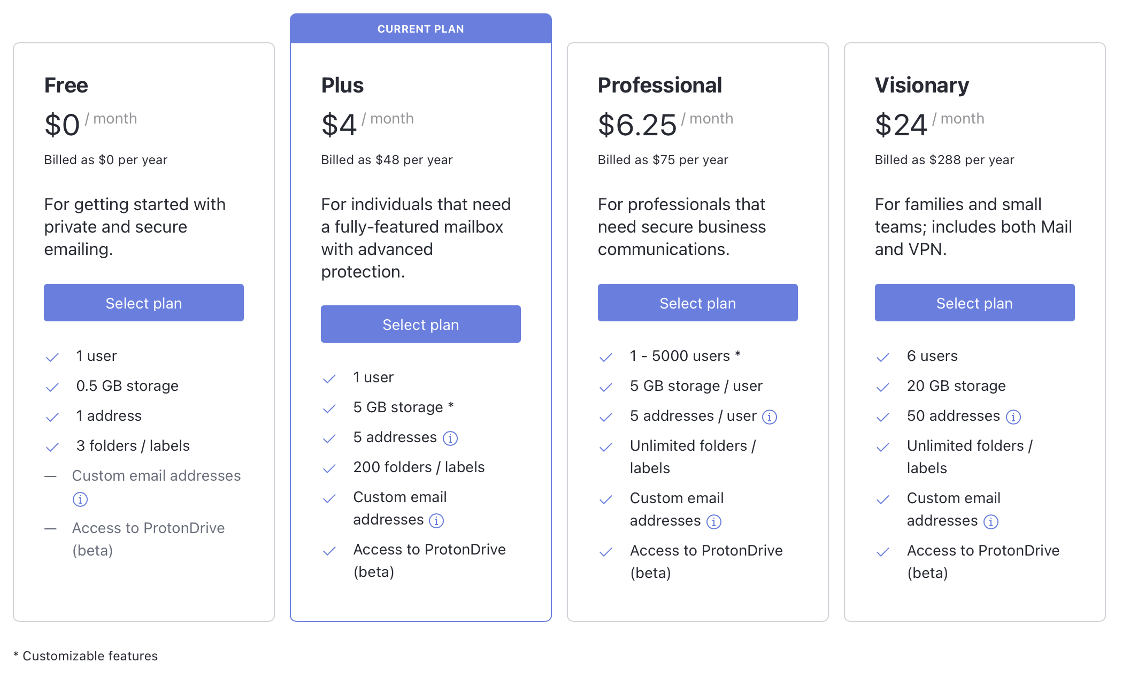
Task: Click the Visionary plan title
Action: pyautogui.click(x=922, y=86)
